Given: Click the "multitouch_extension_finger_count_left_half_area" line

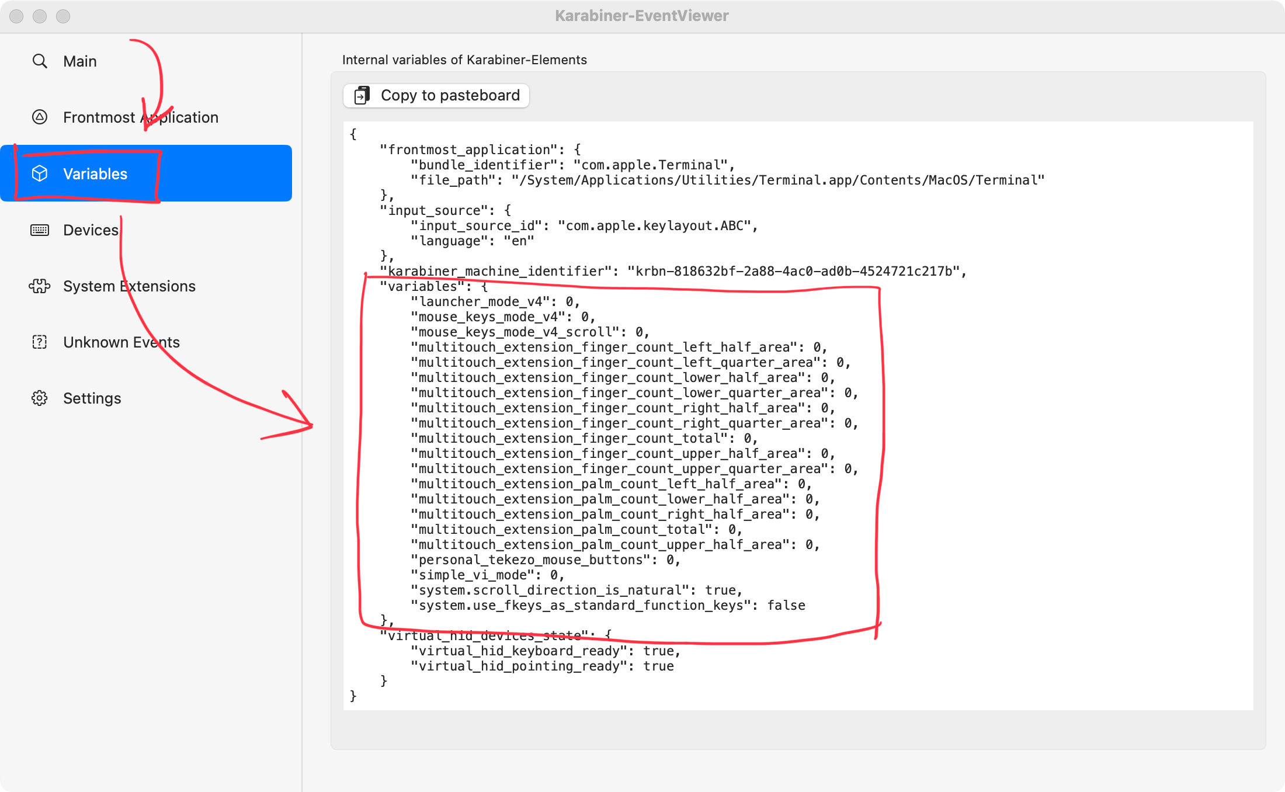Looking at the screenshot, I should pos(619,347).
